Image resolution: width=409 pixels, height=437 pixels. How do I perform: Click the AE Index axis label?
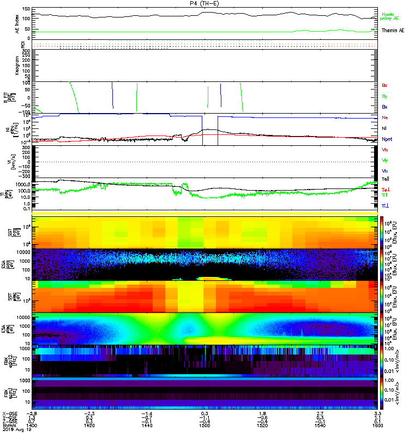pos(17,23)
